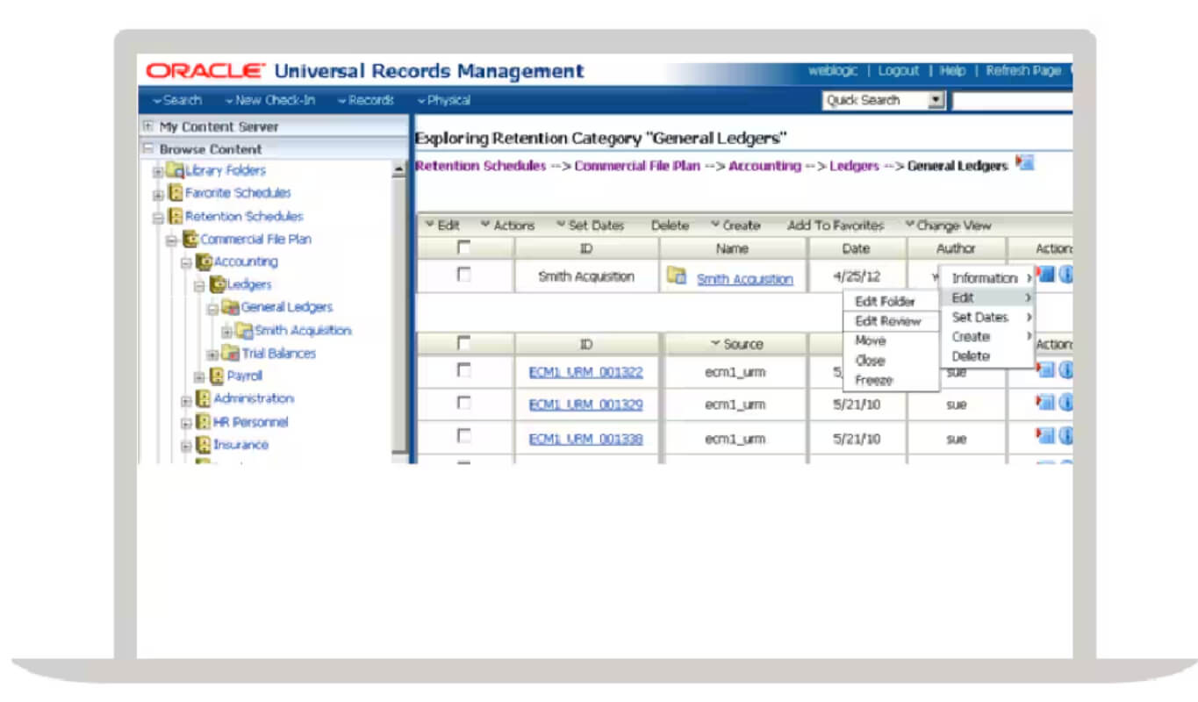Tick the checkbox for ECM1_URM_001322
This screenshot has width=1198, height=702.
click(x=464, y=370)
